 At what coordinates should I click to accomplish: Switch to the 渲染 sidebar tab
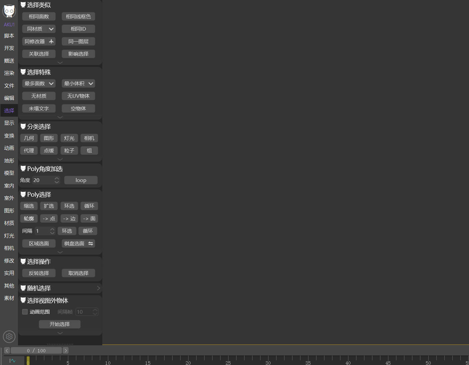(x=9, y=73)
